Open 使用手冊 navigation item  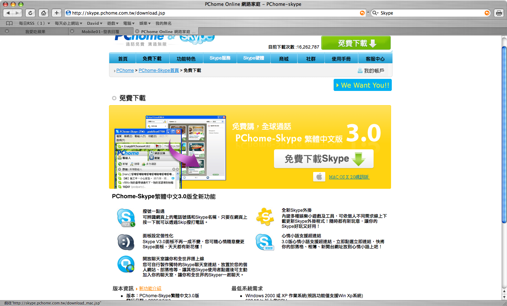pos(341,58)
